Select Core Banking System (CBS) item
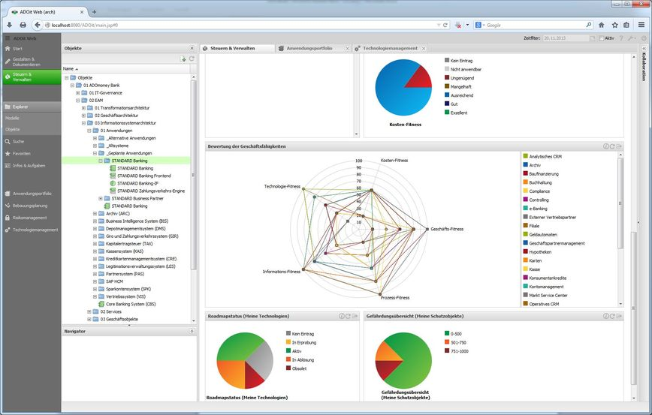The height and width of the screenshot is (415, 652). point(131,304)
